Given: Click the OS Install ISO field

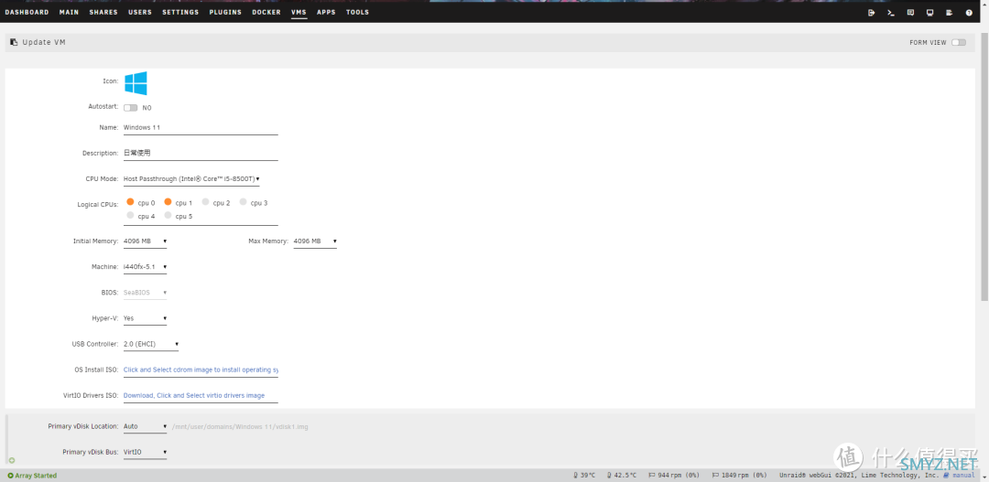Looking at the screenshot, I should point(201,370).
